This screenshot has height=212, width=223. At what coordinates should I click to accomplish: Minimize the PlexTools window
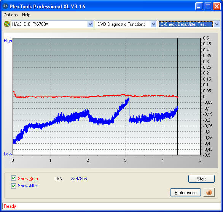[199, 6]
